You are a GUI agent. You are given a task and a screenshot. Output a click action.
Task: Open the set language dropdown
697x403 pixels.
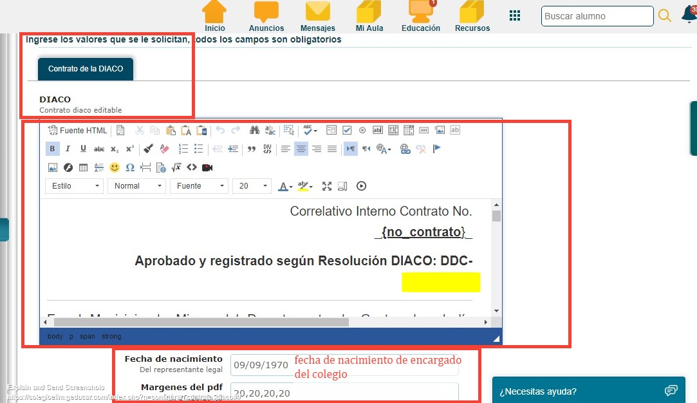(x=384, y=149)
